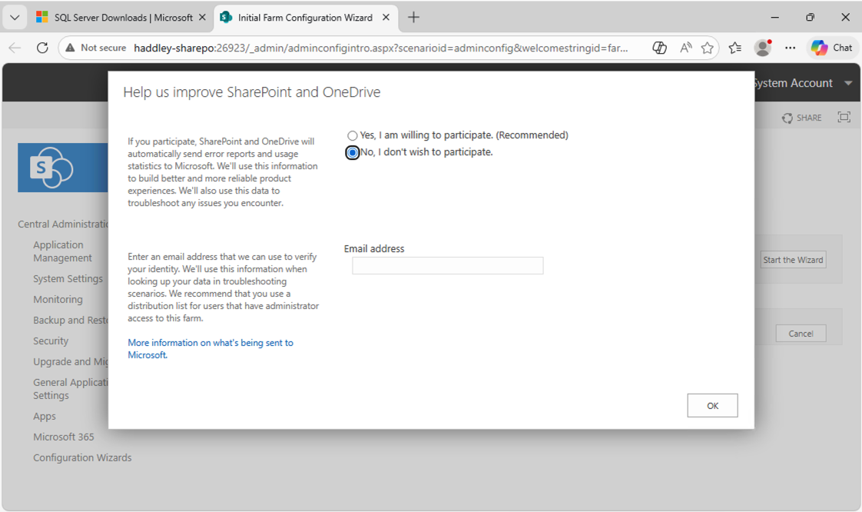The width and height of the screenshot is (862, 512).
Task: Go back to the previous page
Action: pos(15,48)
